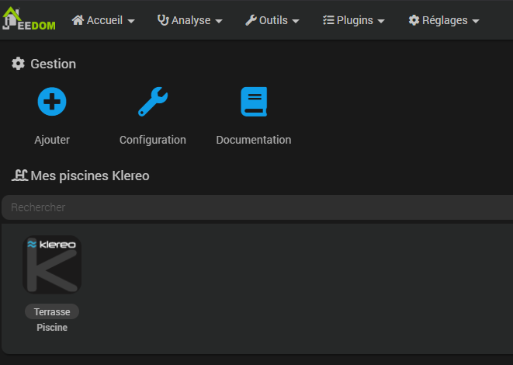This screenshot has width=513, height=365.
Task: Click the pool icon beside Mes piscines Klereo
Action: [x=19, y=176]
